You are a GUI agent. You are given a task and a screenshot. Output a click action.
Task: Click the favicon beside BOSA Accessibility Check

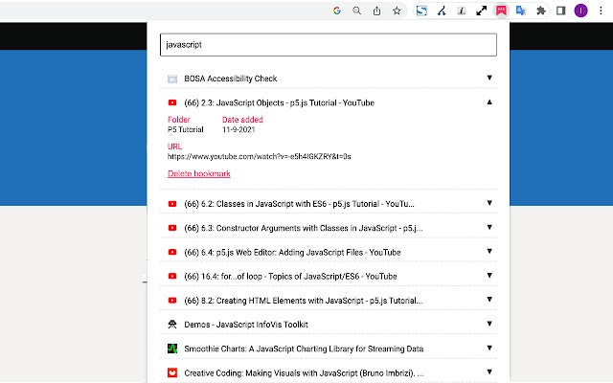(x=172, y=79)
